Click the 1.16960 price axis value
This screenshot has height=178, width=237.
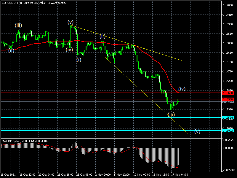tap(228, 24)
